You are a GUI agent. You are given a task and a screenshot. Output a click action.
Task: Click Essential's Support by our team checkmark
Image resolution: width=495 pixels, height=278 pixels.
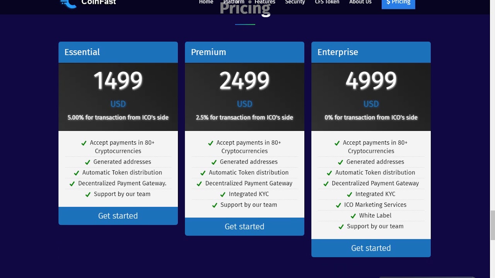[88, 195]
